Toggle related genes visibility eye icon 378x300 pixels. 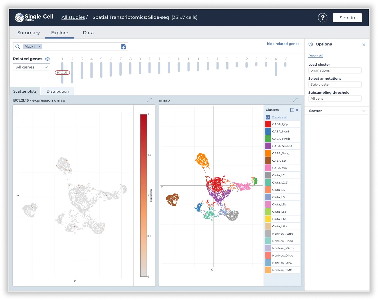pos(47,59)
